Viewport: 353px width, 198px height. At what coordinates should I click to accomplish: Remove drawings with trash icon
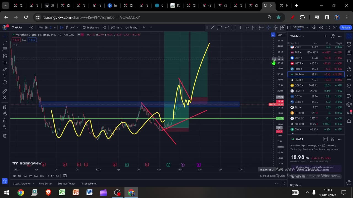(5, 136)
